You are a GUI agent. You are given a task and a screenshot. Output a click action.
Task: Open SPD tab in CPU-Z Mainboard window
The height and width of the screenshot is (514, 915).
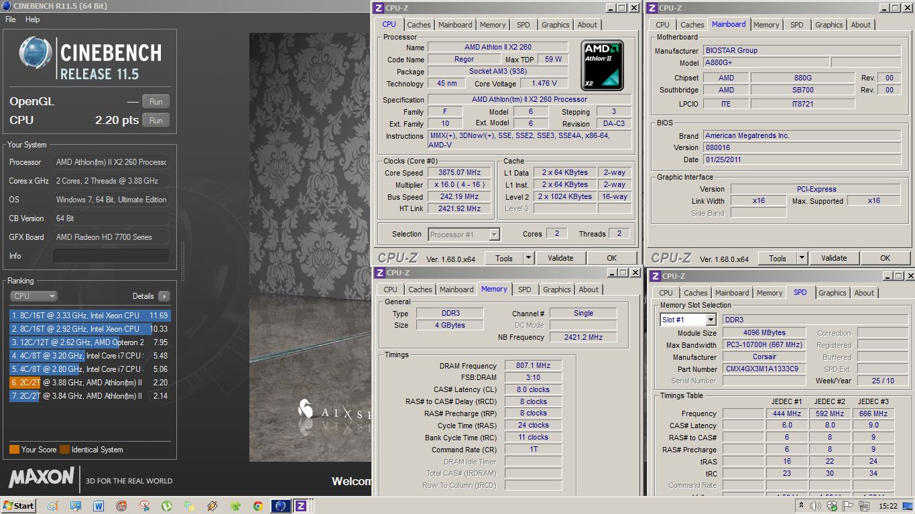796,25
